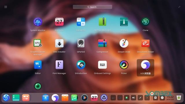Open Graphics Driver Manager
This screenshot has height=104, width=185.
pos(38,43)
